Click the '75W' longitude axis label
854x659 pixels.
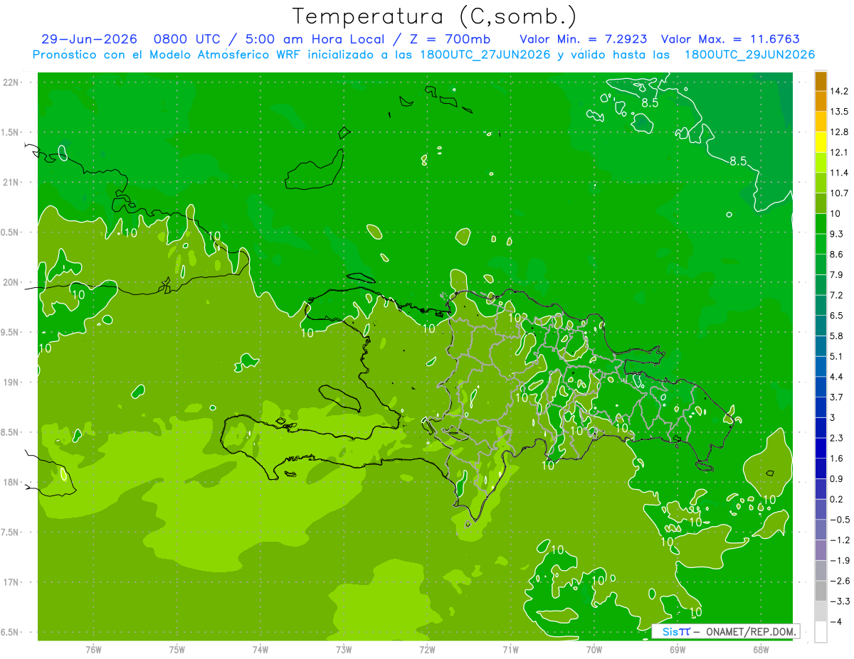[177, 650]
